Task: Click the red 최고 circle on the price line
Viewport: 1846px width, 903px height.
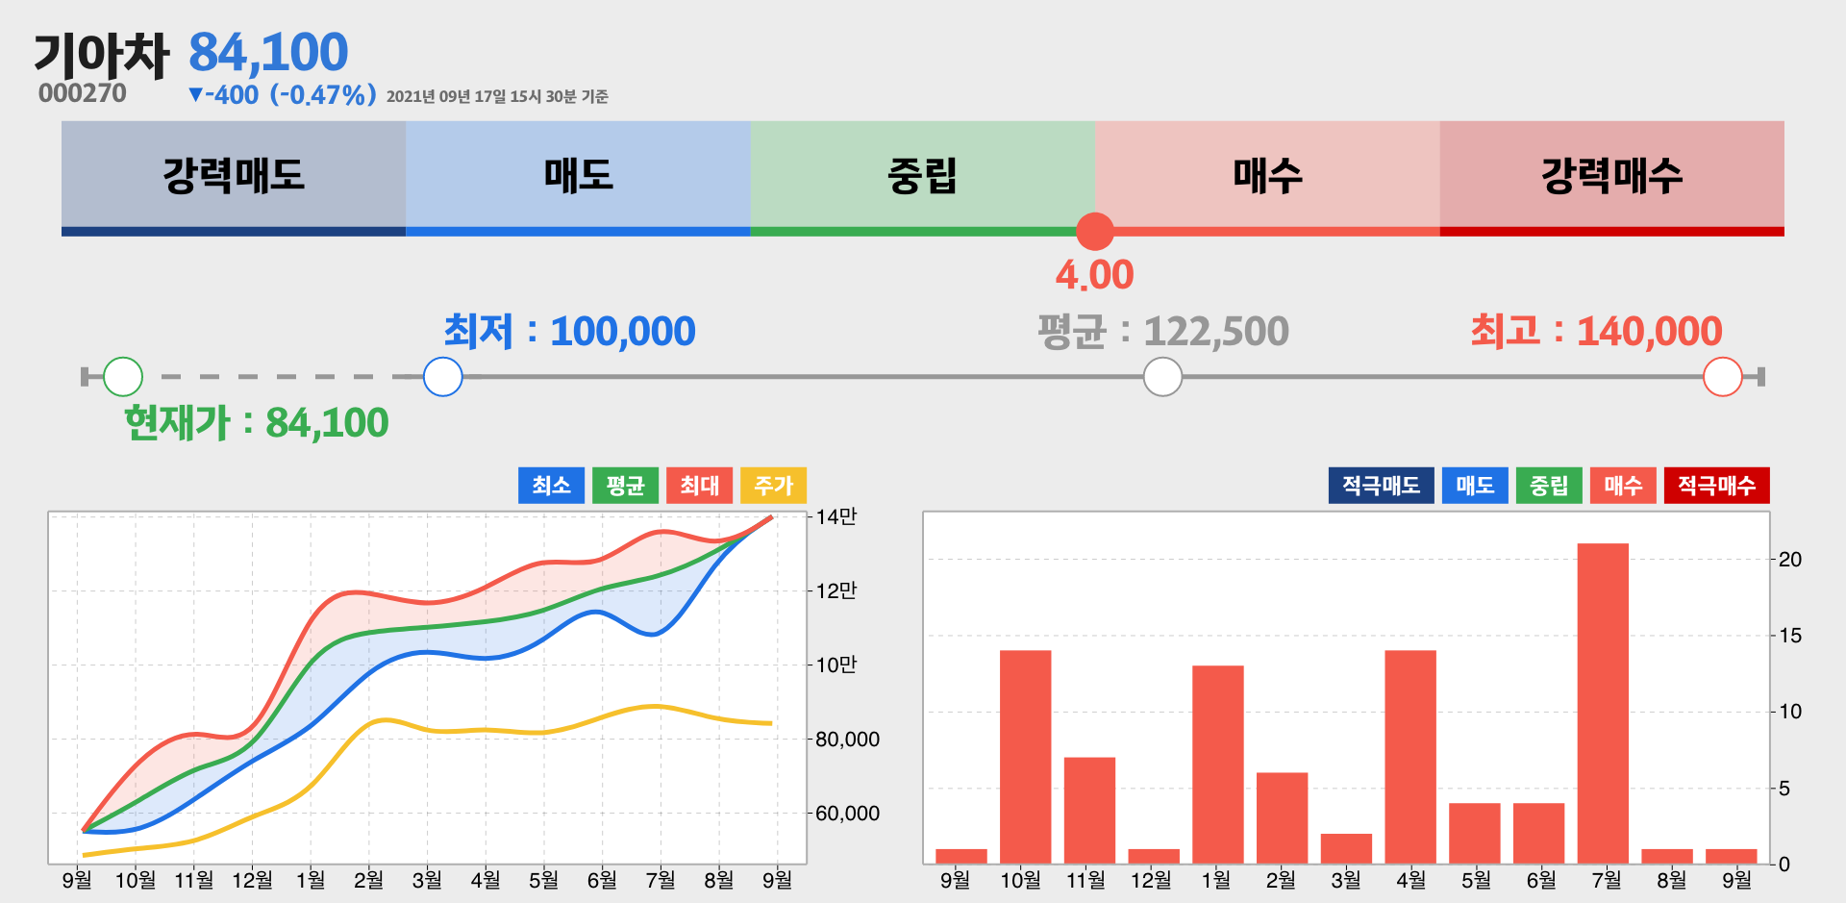Action: pos(1723,377)
